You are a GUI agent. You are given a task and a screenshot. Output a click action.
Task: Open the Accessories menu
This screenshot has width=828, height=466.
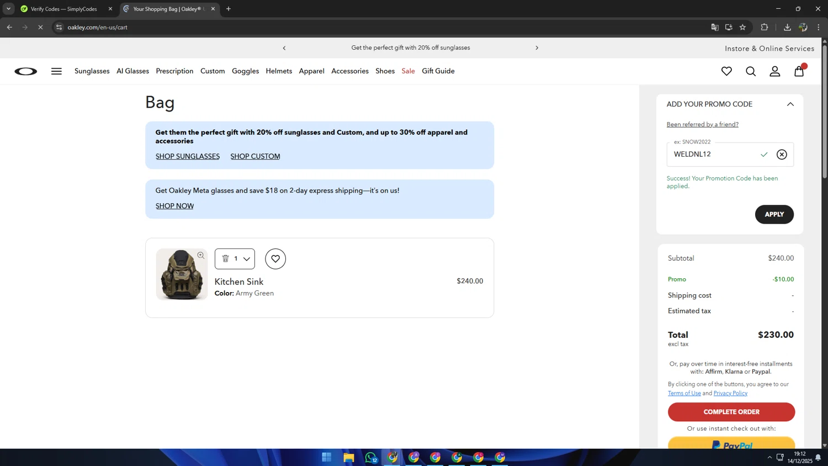(x=350, y=71)
